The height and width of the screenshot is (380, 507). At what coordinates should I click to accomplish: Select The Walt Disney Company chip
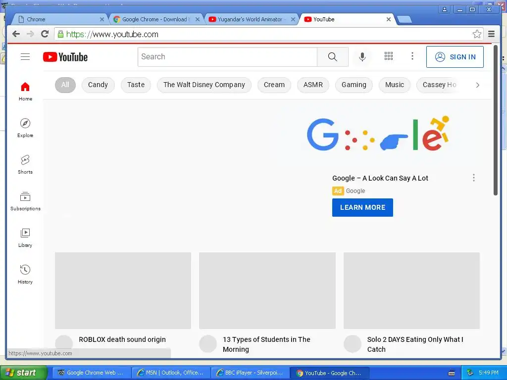(204, 85)
